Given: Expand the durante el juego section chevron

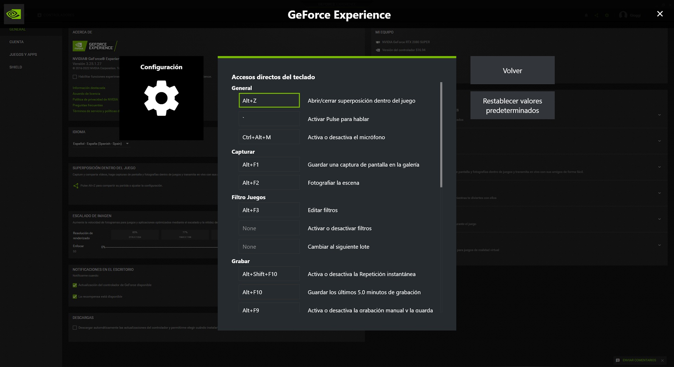Looking at the screenshot, I should 659,219.
